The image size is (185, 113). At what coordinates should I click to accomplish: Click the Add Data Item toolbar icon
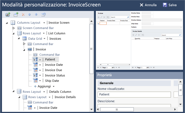(x=16, y=15)
